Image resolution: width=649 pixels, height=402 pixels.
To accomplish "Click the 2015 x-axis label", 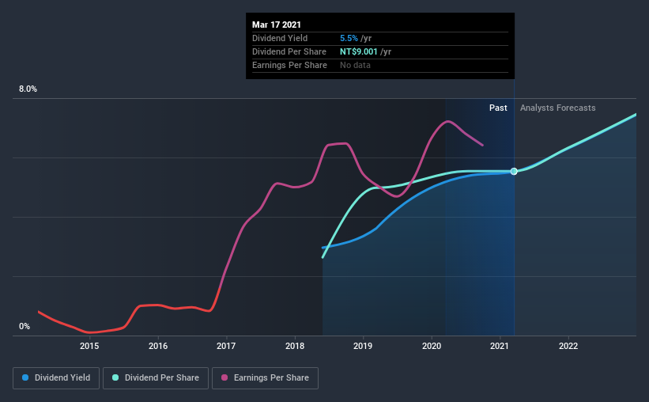I will (x=89, y=346).
